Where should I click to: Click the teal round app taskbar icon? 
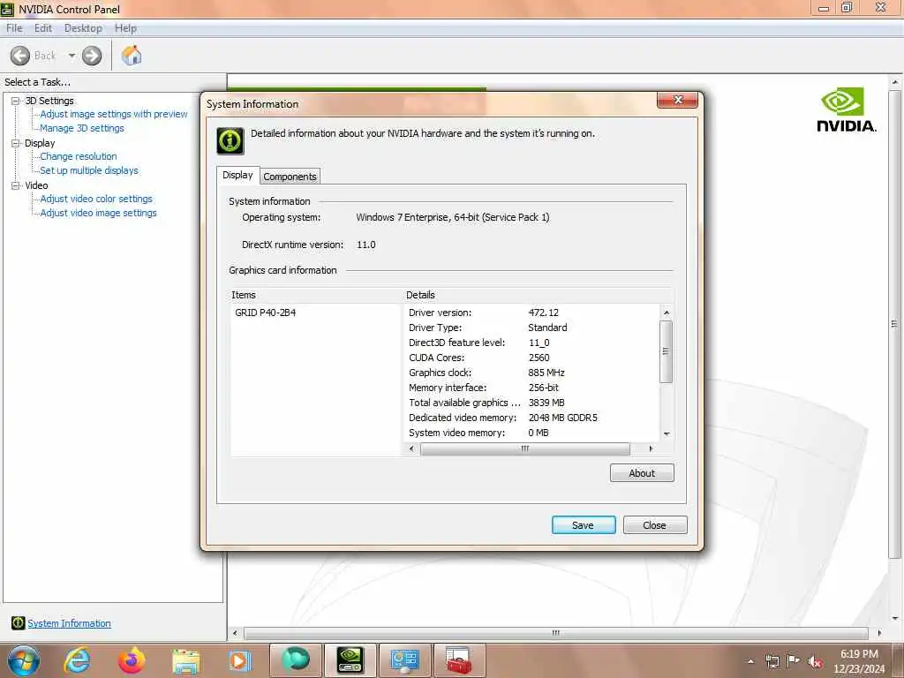[x=295, y=659]
